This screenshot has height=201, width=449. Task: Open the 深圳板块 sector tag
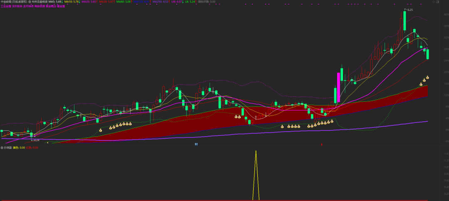tap(17, 6)
